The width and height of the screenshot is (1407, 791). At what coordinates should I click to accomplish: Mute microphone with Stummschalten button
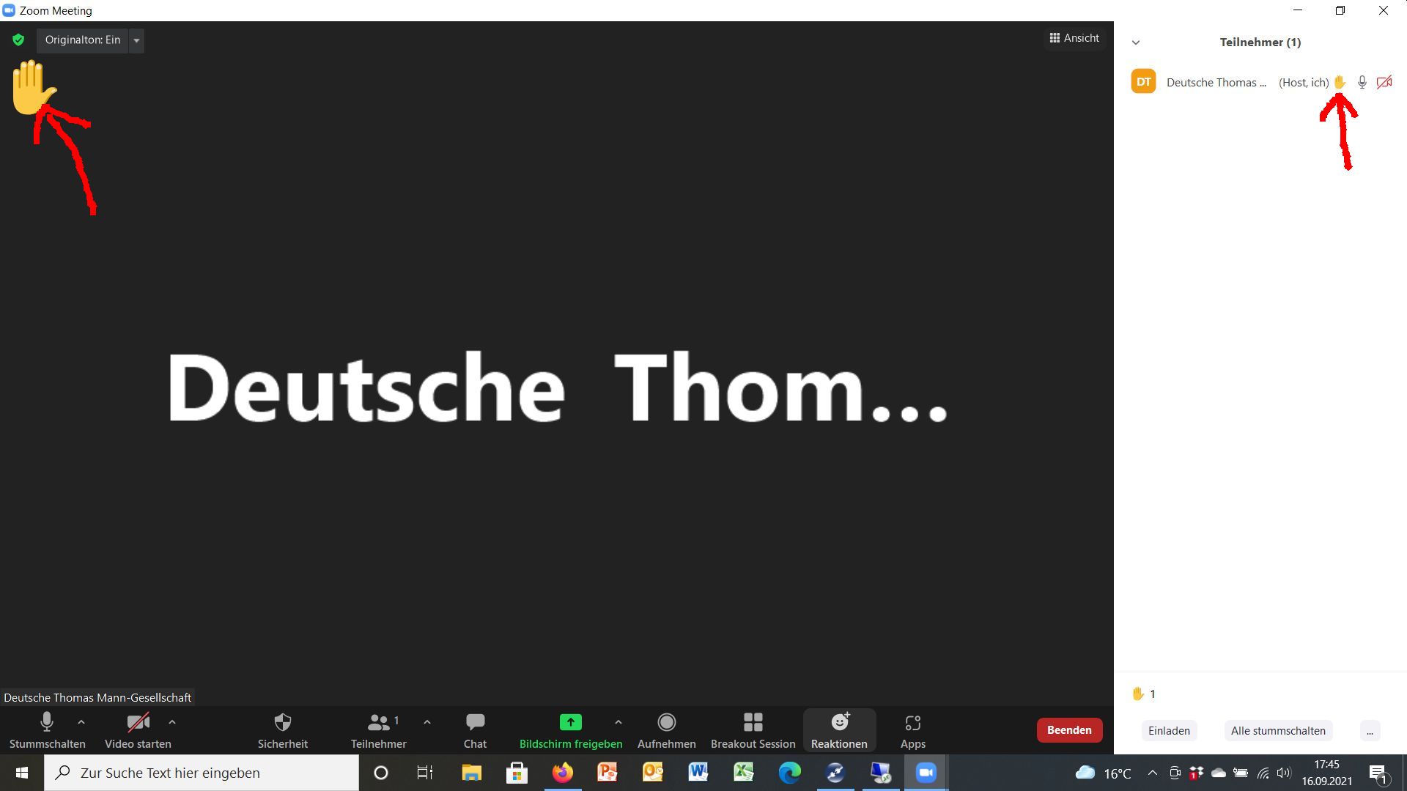pyautogui.click(x=47, y=730)
